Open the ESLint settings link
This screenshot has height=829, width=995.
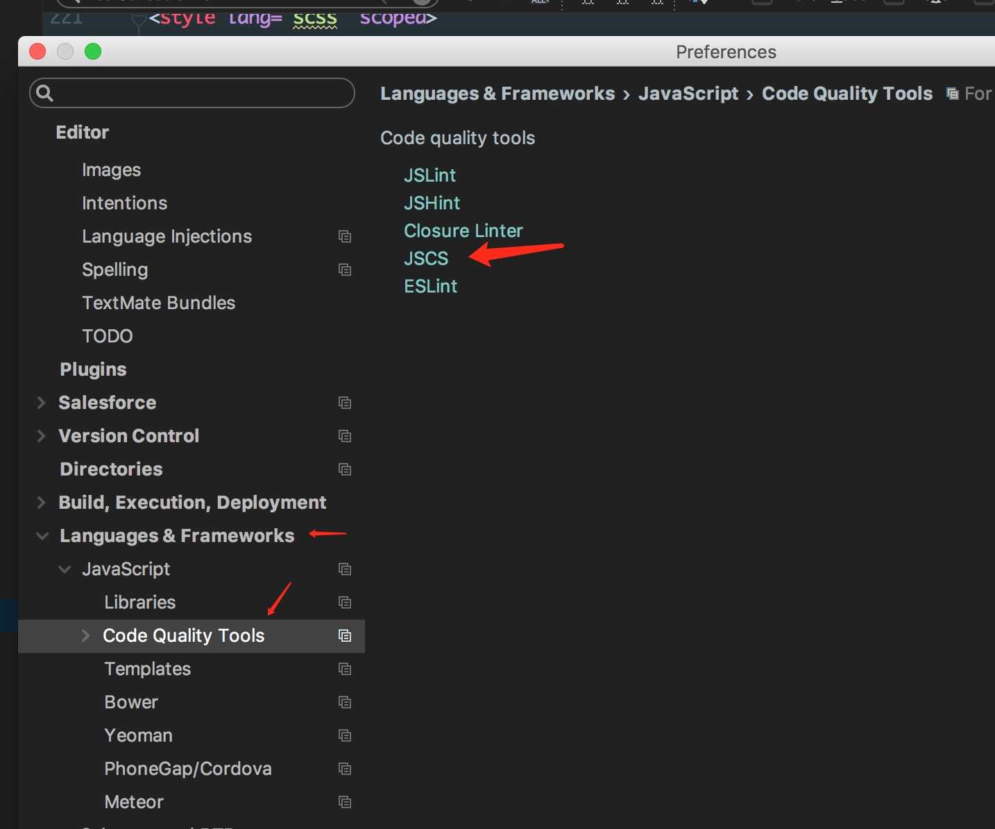[x=430, y=286]
